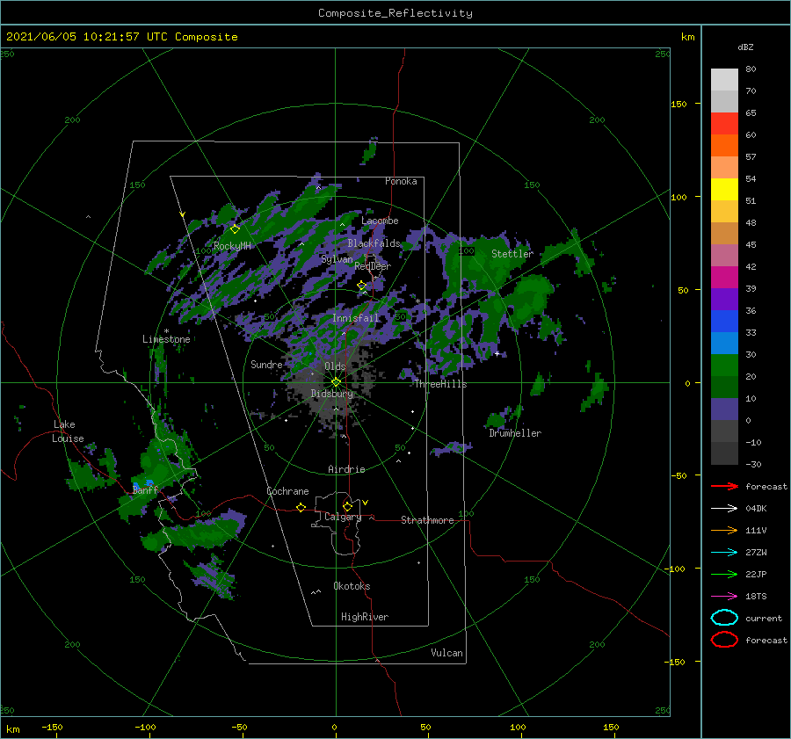
Task: Click the Cochrane label
Action: tap(287, 491)
